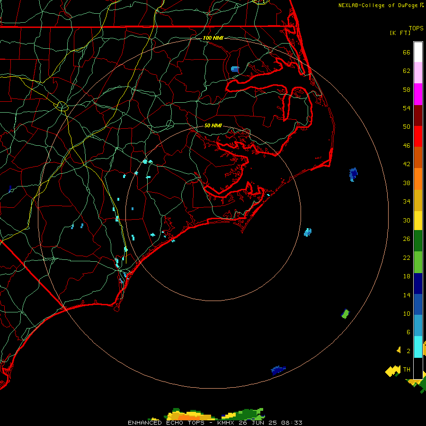
Task: Click the navy echo on the southern 100 NMI ring
Action: coord(278,370)
